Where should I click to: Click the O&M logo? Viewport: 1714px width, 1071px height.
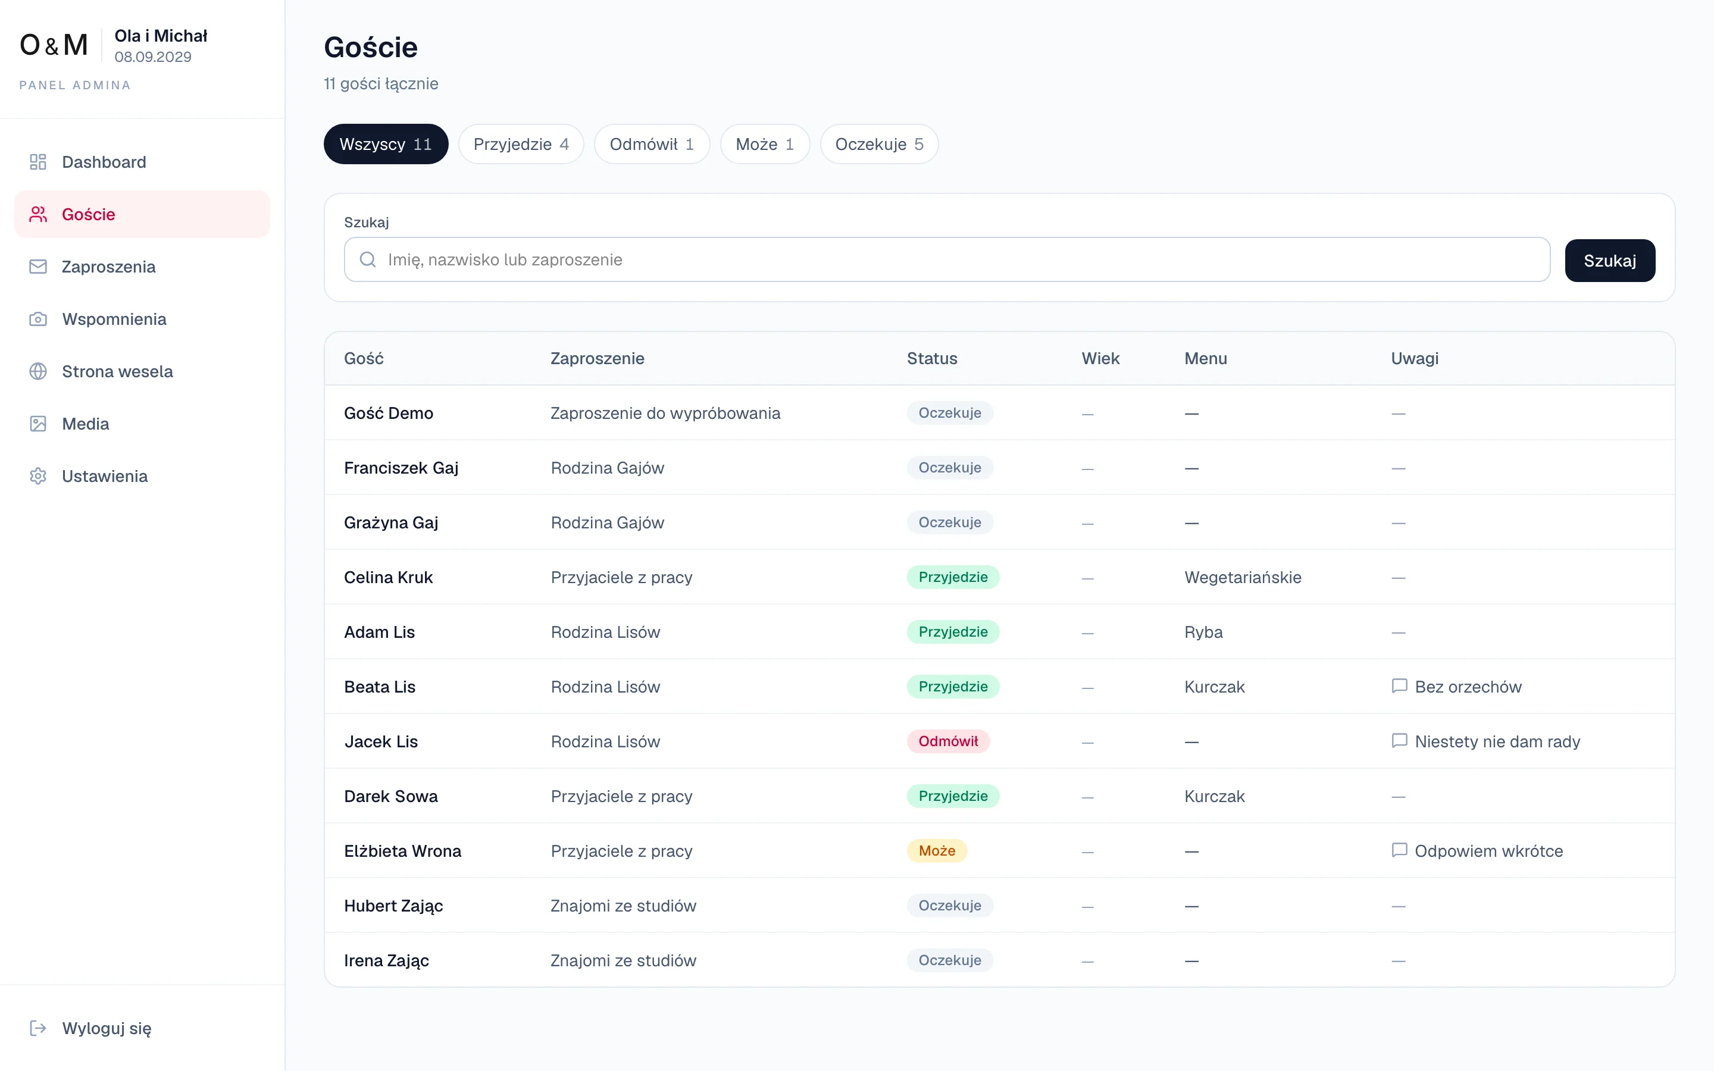54,45
